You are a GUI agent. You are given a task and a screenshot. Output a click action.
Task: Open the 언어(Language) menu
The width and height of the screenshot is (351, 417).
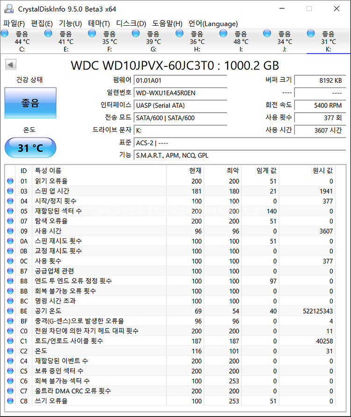213,24
